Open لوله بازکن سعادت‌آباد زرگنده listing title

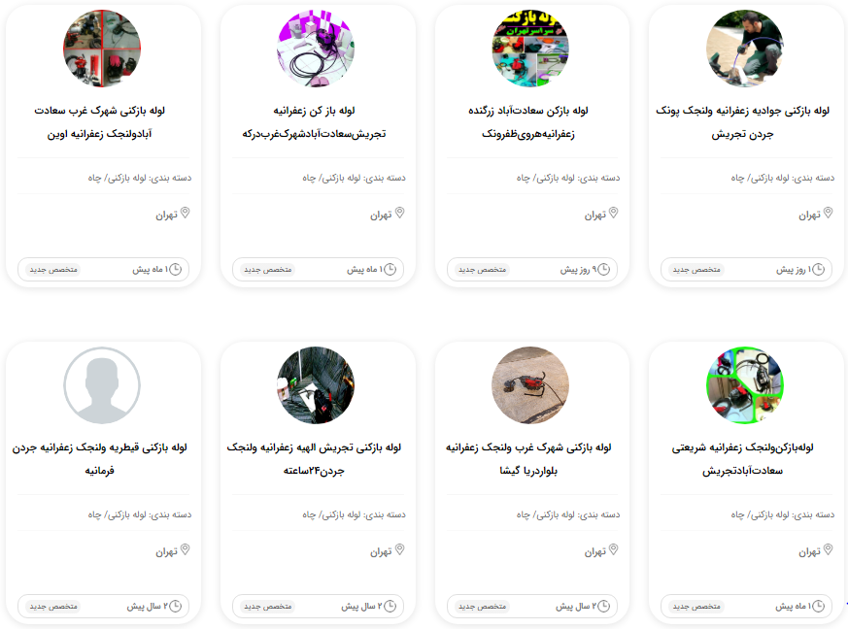[528, 122]
